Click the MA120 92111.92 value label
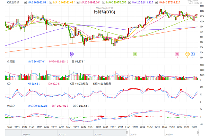 (x=142, y=2)
